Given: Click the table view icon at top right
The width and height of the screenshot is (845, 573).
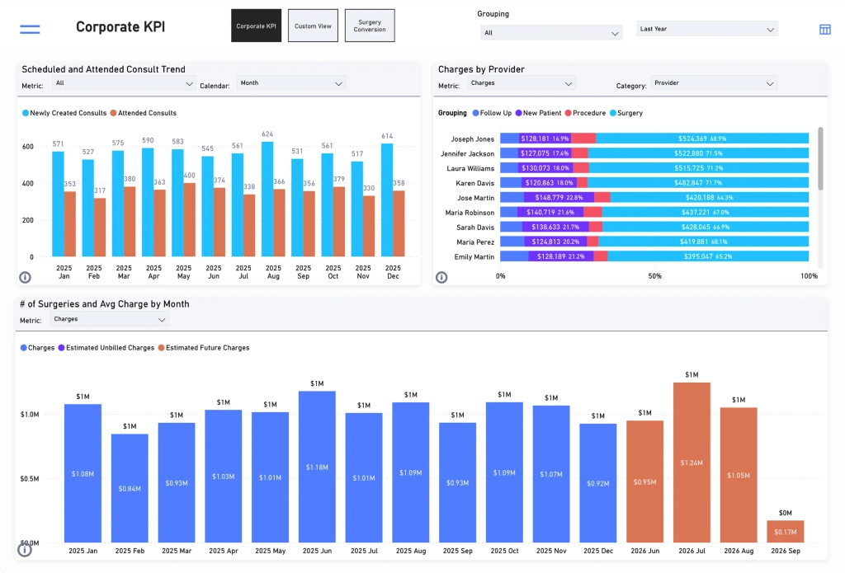Looking at the screenshot, I should click(x=824, y=30).
